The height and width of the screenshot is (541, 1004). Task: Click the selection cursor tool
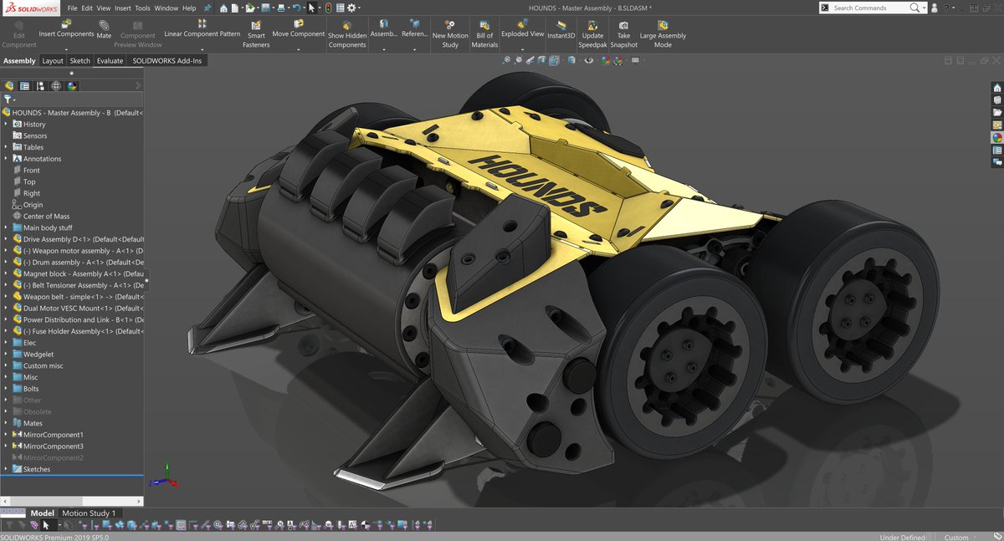[311, 8]
